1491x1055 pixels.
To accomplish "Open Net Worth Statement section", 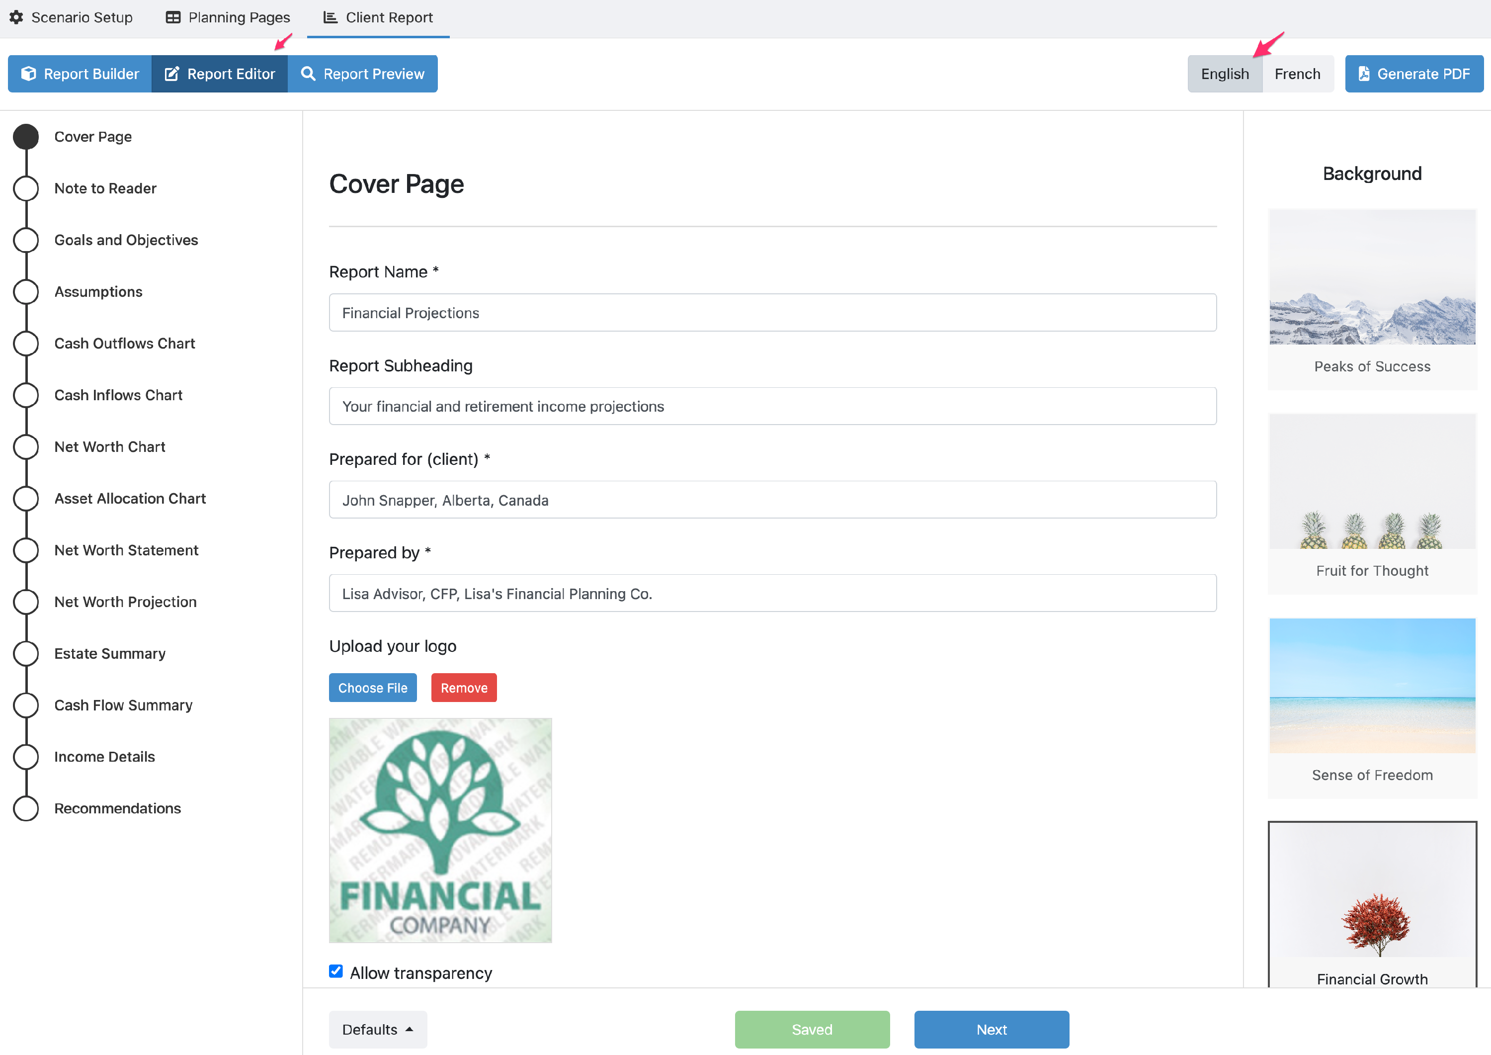I will [x=126, y=550].
